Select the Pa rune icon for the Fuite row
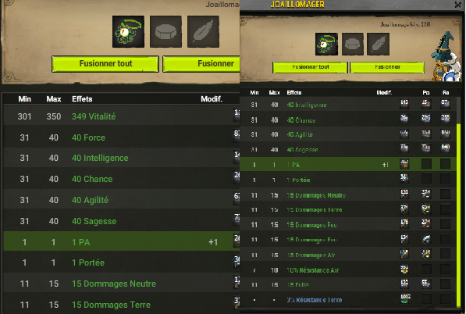The height and width of the screenshot is (314, 466). 426,284
